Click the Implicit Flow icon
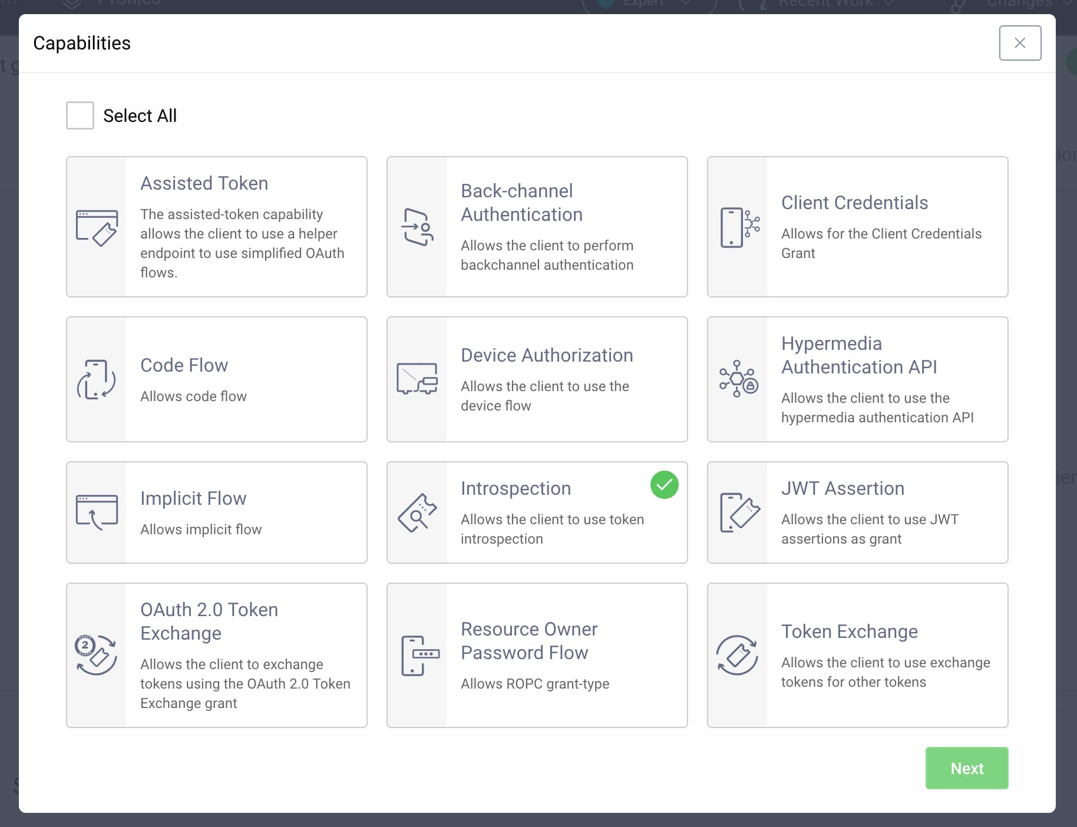Image resolution: width=1077 pixels, height=827 pixels. pyautogui.click(x=97, y=512)
